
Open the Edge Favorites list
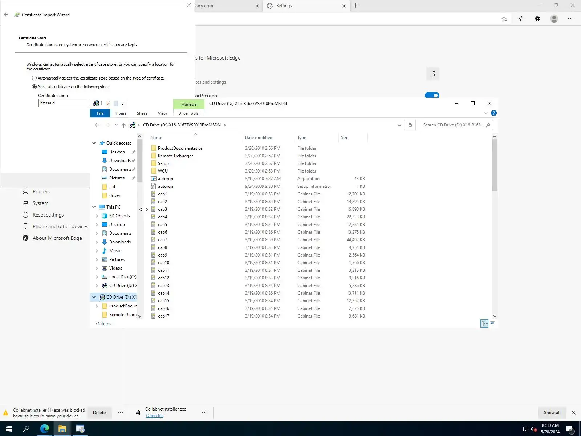(x=521, y=19)
